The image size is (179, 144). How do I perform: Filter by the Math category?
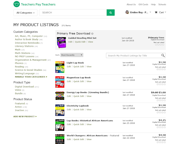[x=18, y=50]
